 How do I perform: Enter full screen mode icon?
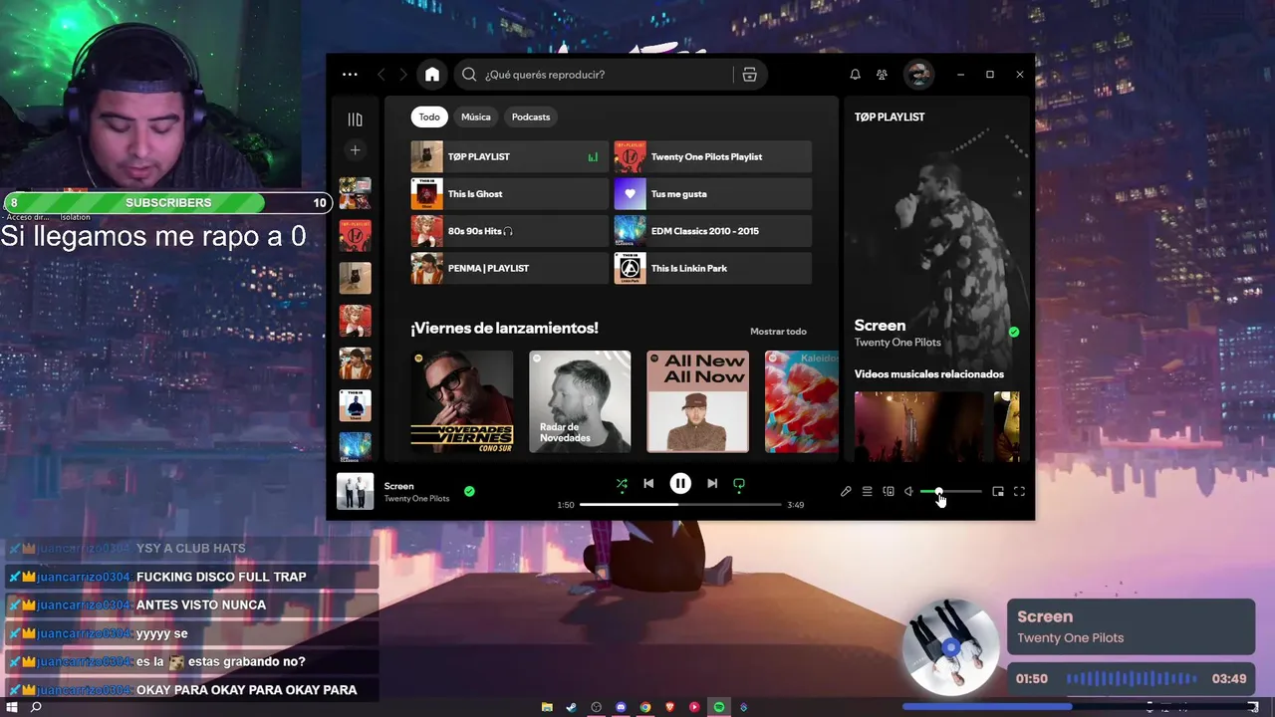[1019, 492]
